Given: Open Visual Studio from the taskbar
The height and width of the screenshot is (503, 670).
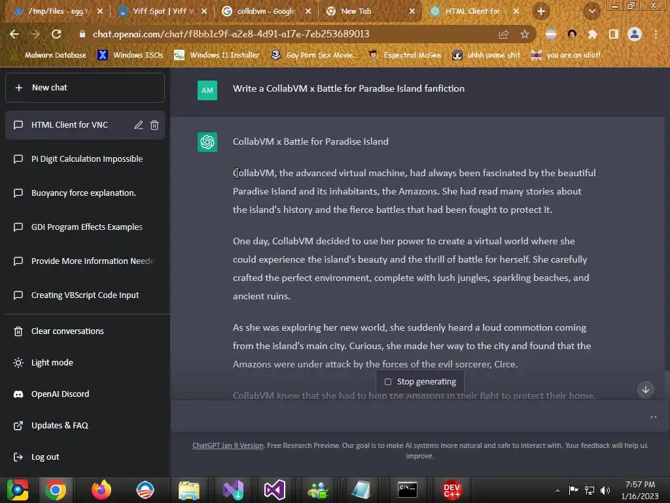Looking at the screenshot, I should click(274, 490).
